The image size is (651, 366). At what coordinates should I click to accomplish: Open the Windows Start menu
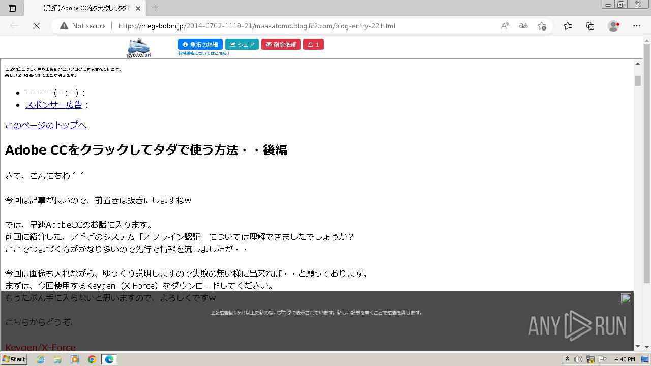click(x=14, y=359)
